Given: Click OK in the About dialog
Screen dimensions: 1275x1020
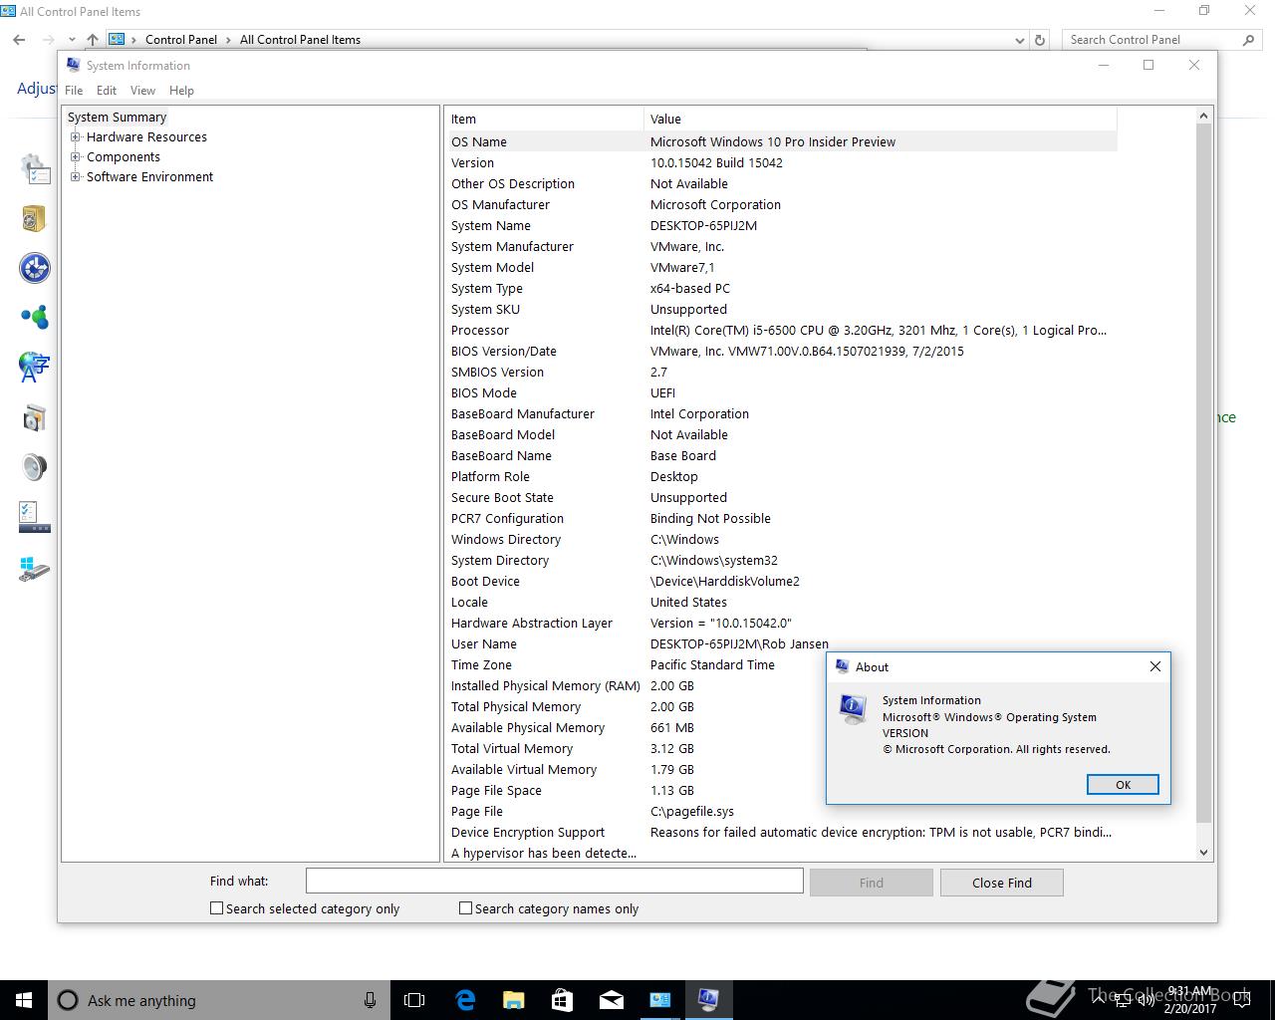Looking at the screenshot, I should click(x=1123, y=785).
